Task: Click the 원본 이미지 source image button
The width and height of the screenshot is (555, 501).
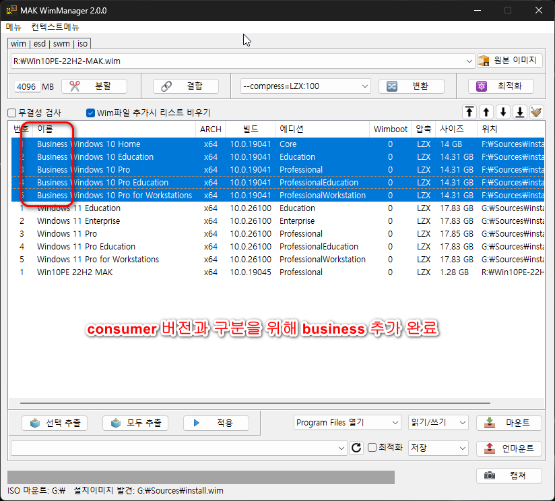Action: (x=509, y=61)
